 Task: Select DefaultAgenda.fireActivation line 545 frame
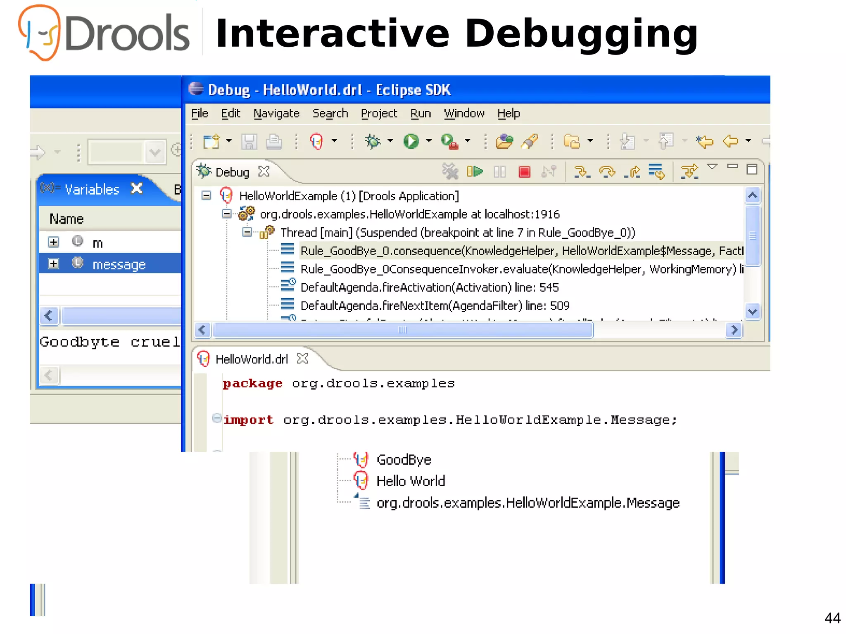[419, 287]
